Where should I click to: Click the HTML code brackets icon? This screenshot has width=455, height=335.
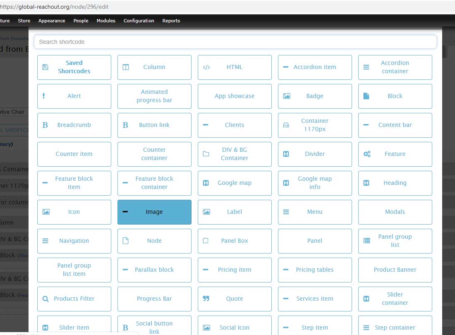(x=206, y=67)
